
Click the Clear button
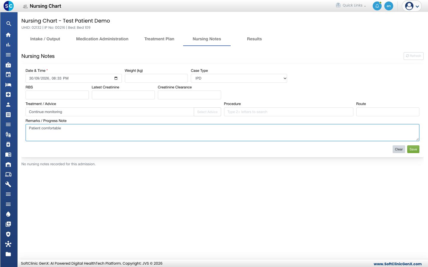(x=399, y=149)
